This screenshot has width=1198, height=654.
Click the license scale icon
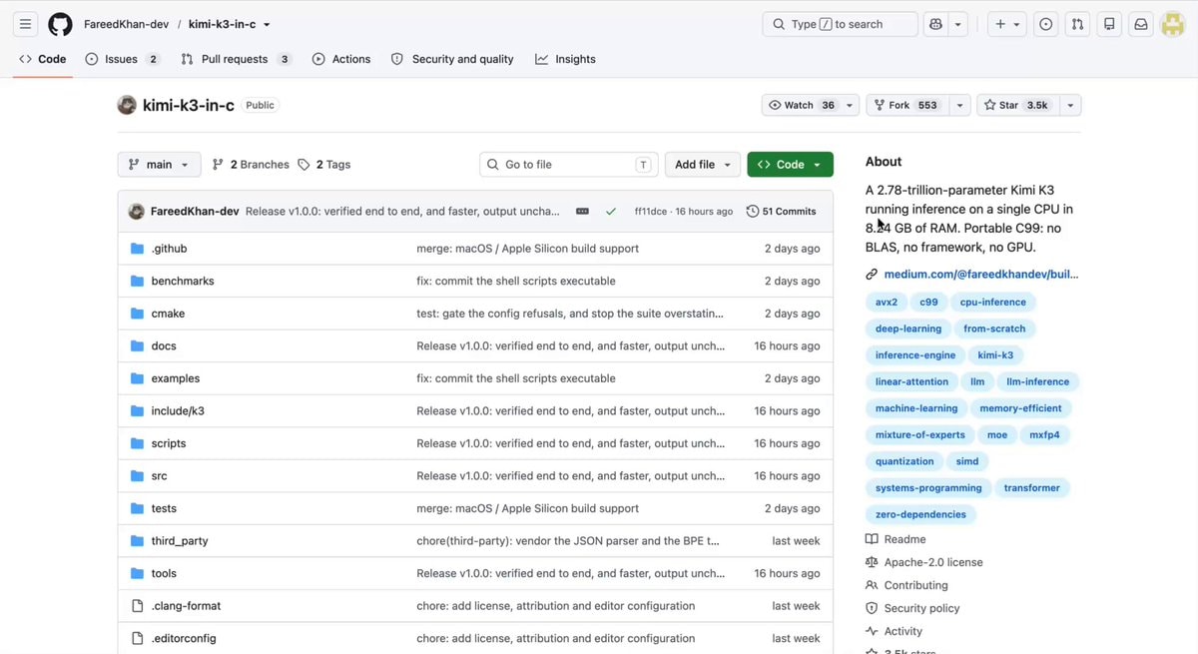coord(872,562)
